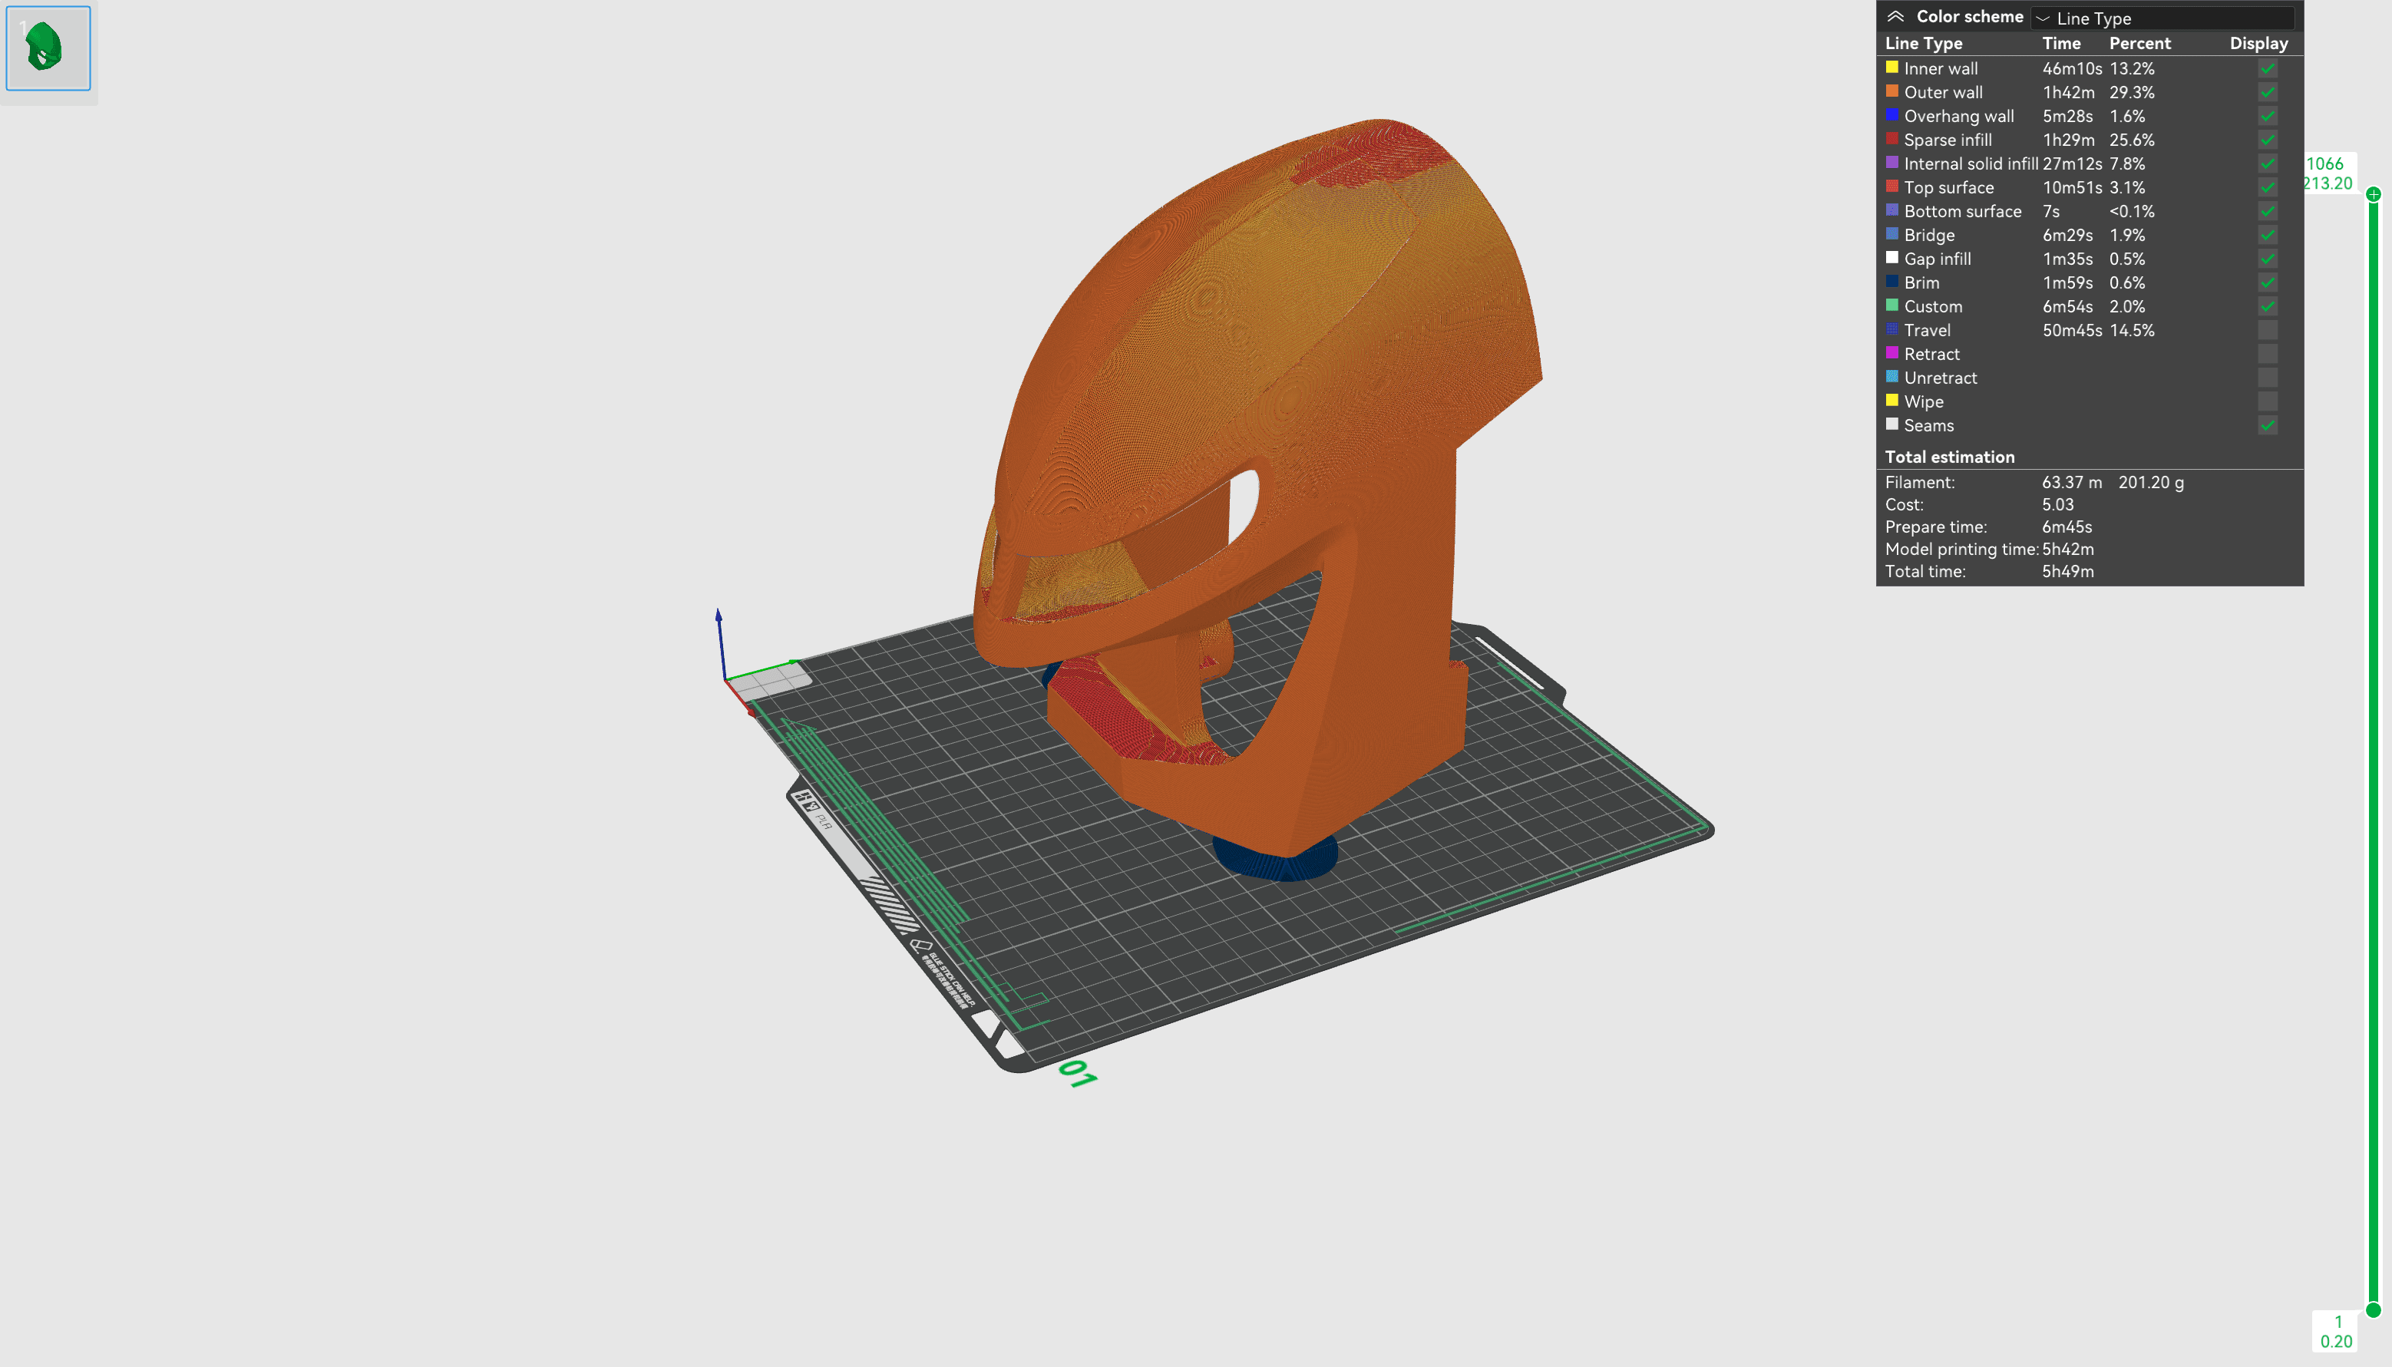Click the Bridge color swatch
The image size is (2392, 1367).
[1891, 234]
